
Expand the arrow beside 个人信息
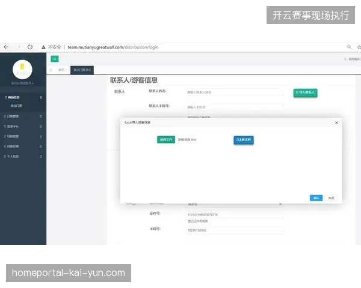pos(41,157)
